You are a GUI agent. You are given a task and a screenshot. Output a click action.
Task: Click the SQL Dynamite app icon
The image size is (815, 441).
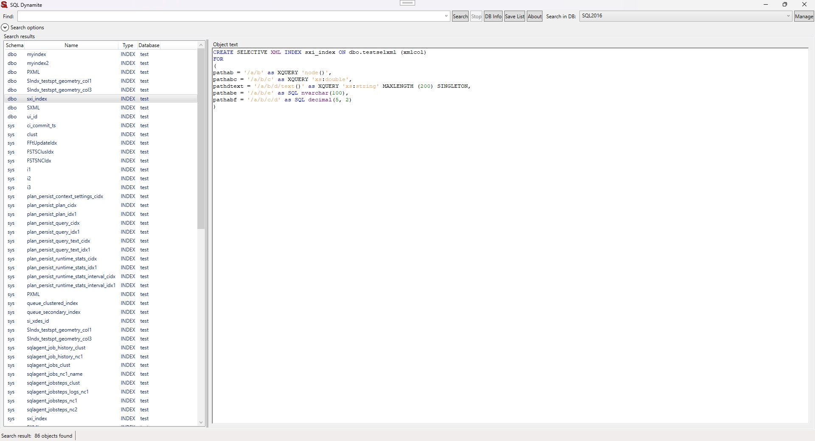pos(4,5)
